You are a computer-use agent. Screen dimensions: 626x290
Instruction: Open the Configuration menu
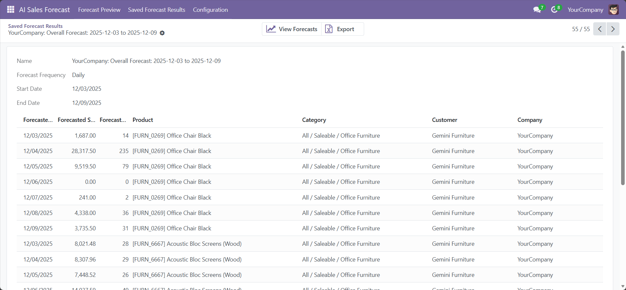tap(210, 10)
